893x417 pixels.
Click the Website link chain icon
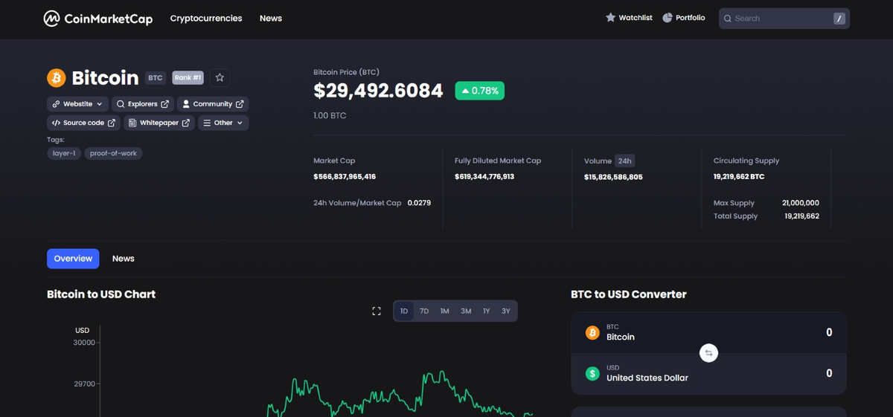click(56, 104)
